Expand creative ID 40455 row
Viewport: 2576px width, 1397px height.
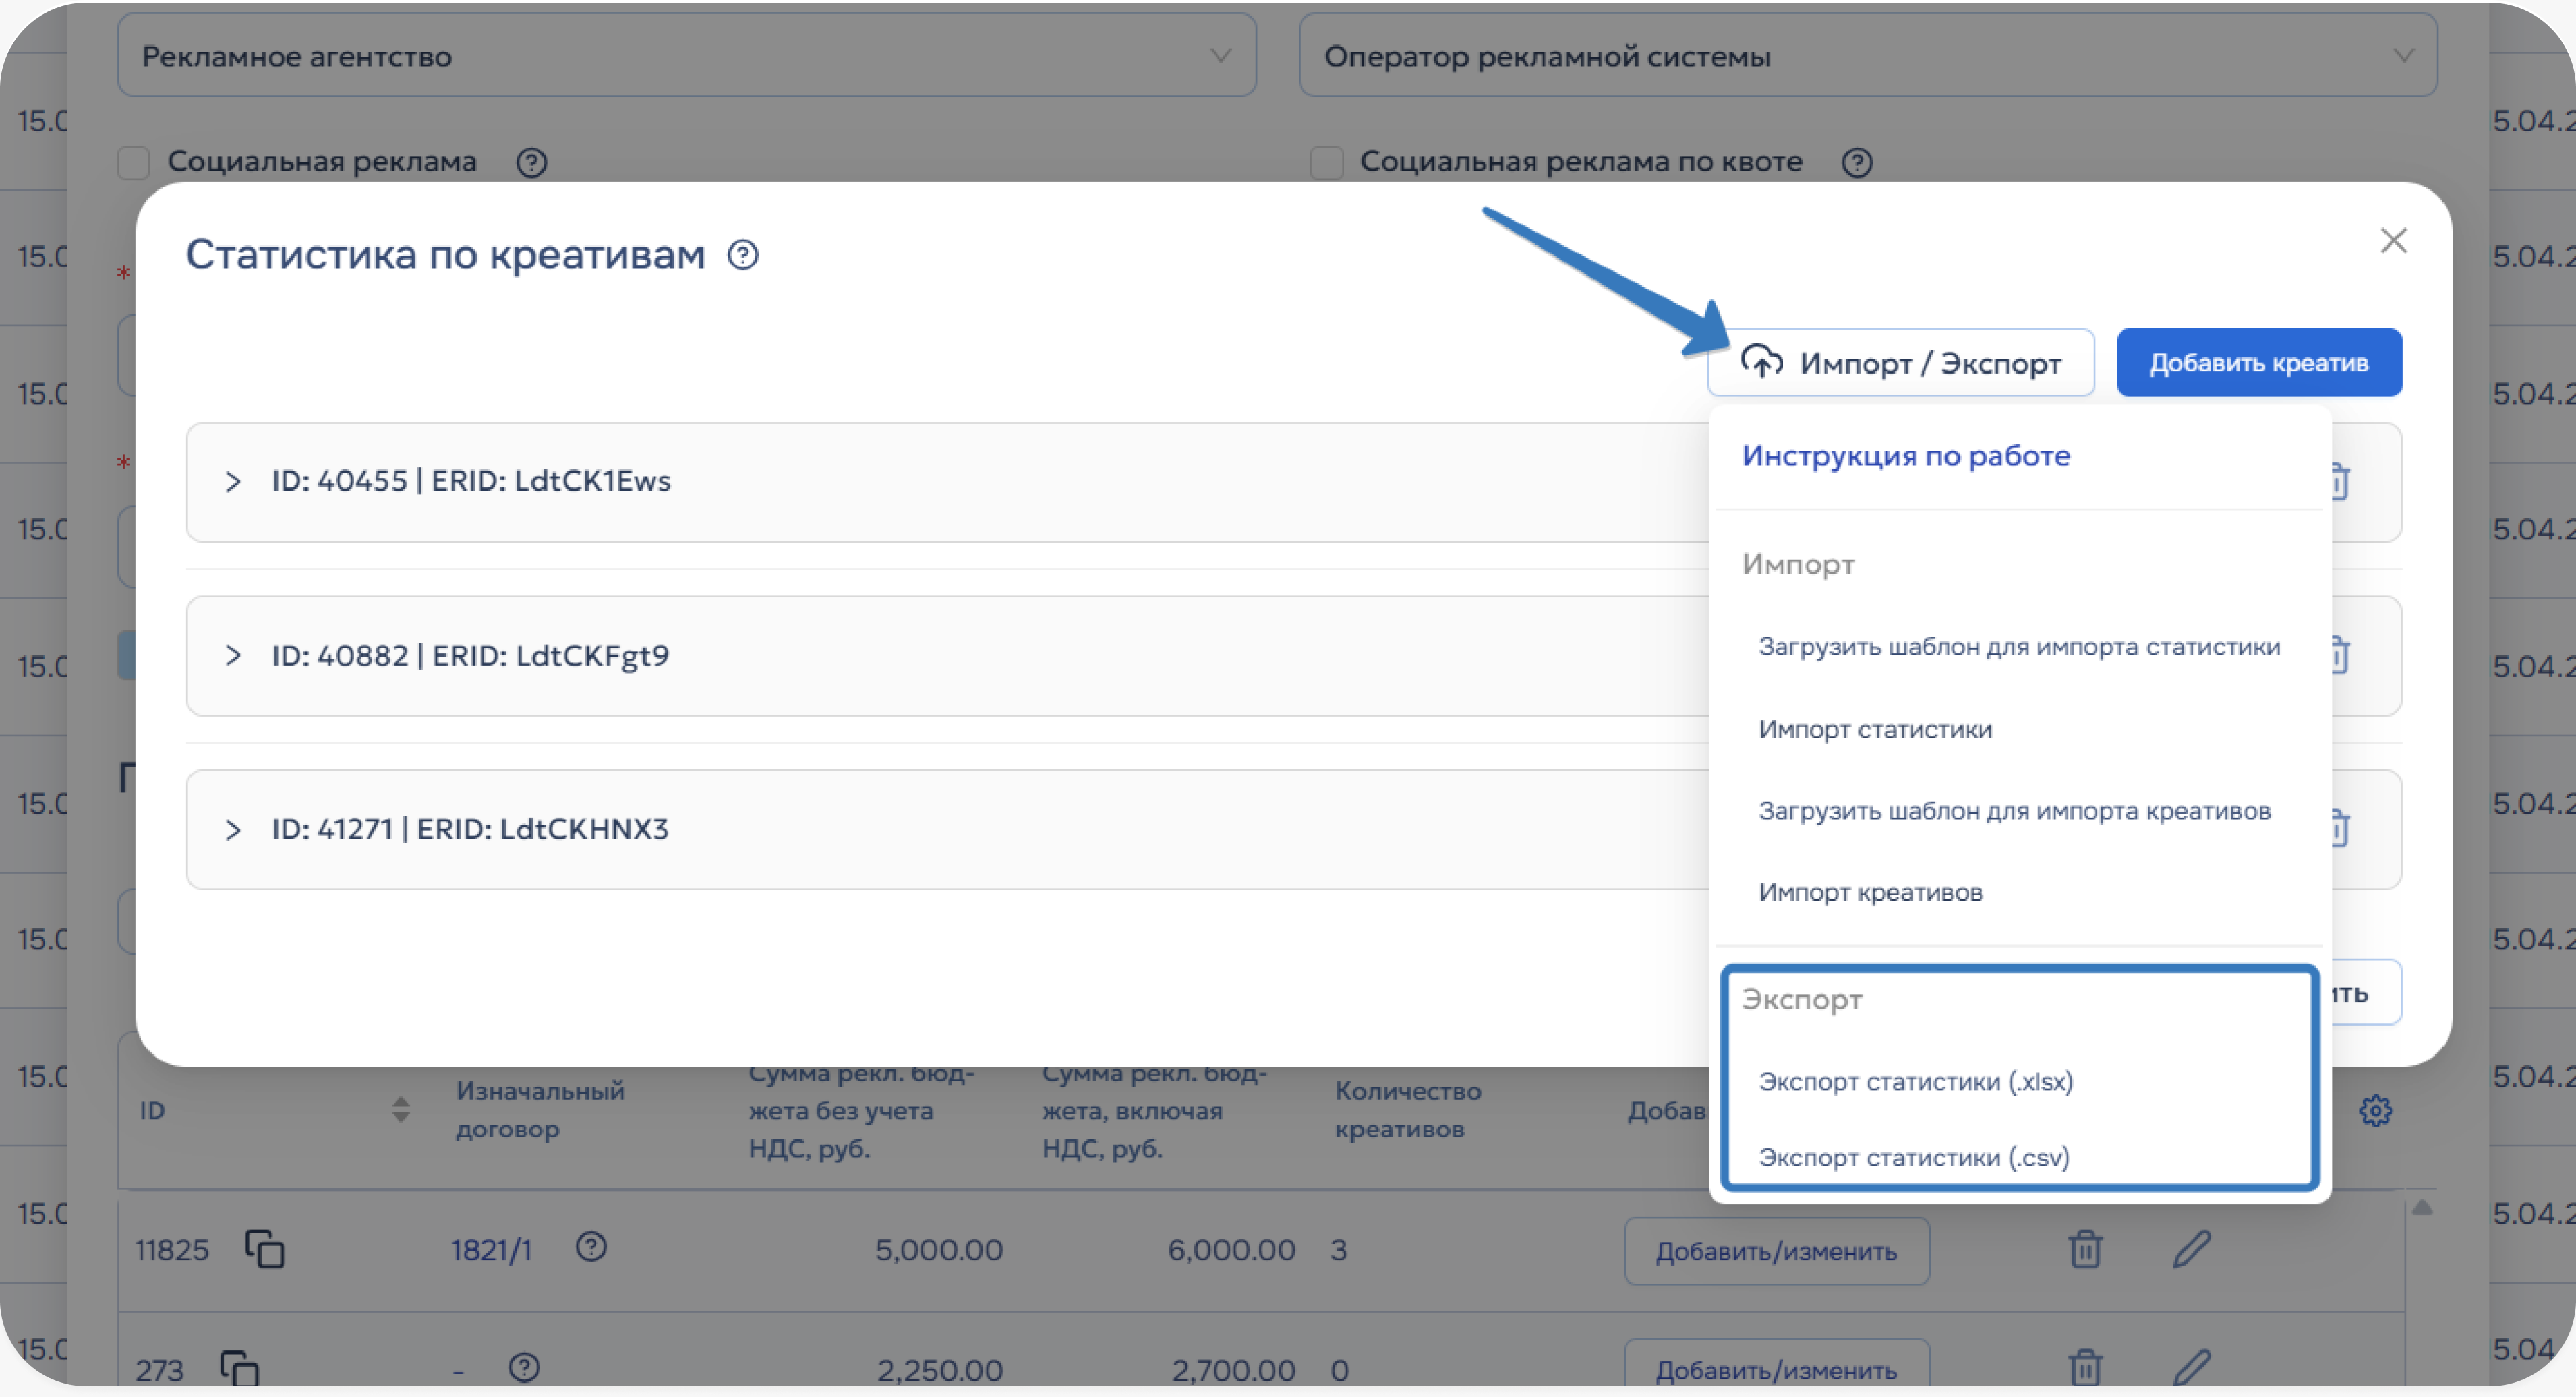(233, 481)
